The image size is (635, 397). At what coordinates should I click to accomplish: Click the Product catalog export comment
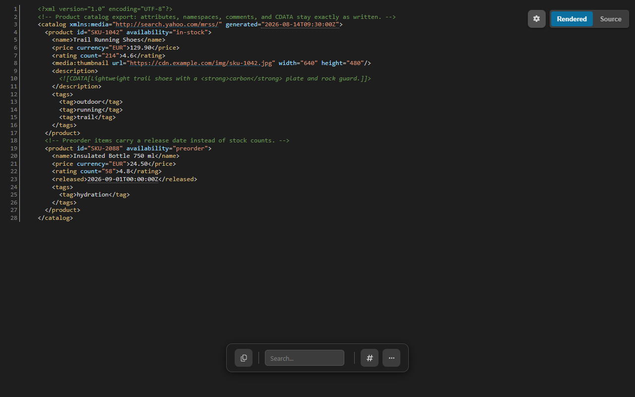(217, 17)
